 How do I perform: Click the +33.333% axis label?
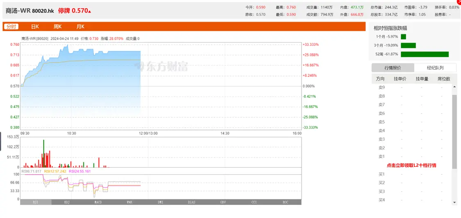pyautogui.click(x=311, y=45)
